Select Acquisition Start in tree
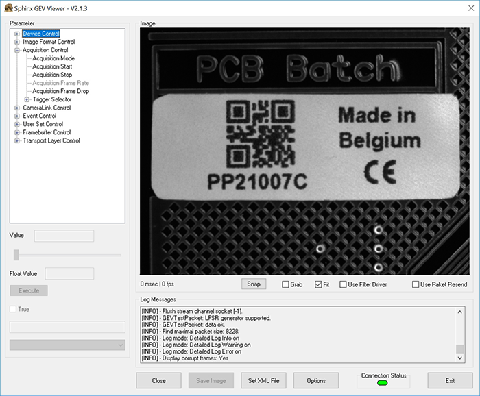The width and height of the screenshot is (480, 396). pyautogui.click(x=52, y=66)
